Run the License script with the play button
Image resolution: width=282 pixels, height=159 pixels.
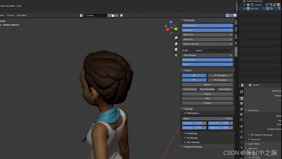(122, 15)
